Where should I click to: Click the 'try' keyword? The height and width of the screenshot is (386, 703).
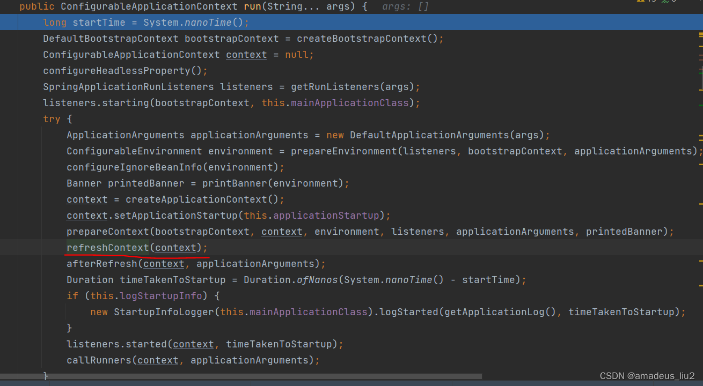[x=52, y=119]
